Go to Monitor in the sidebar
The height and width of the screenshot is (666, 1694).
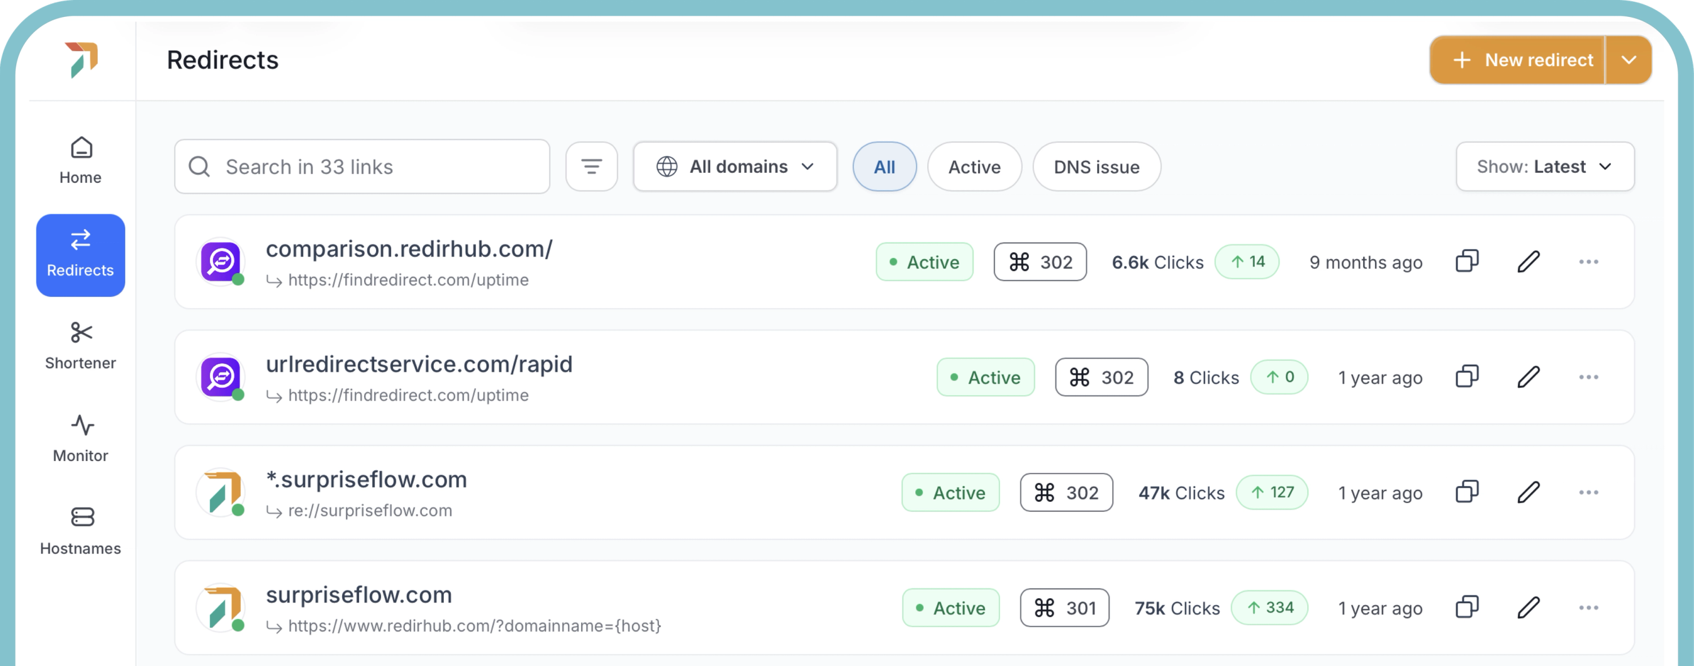81,439
